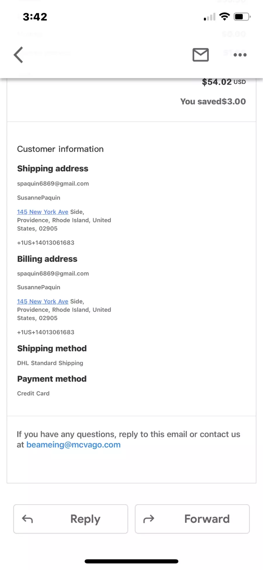Tap the $54.02 USD total amount
This screenshot has height=570, width=263.
[x=224, y=82]
